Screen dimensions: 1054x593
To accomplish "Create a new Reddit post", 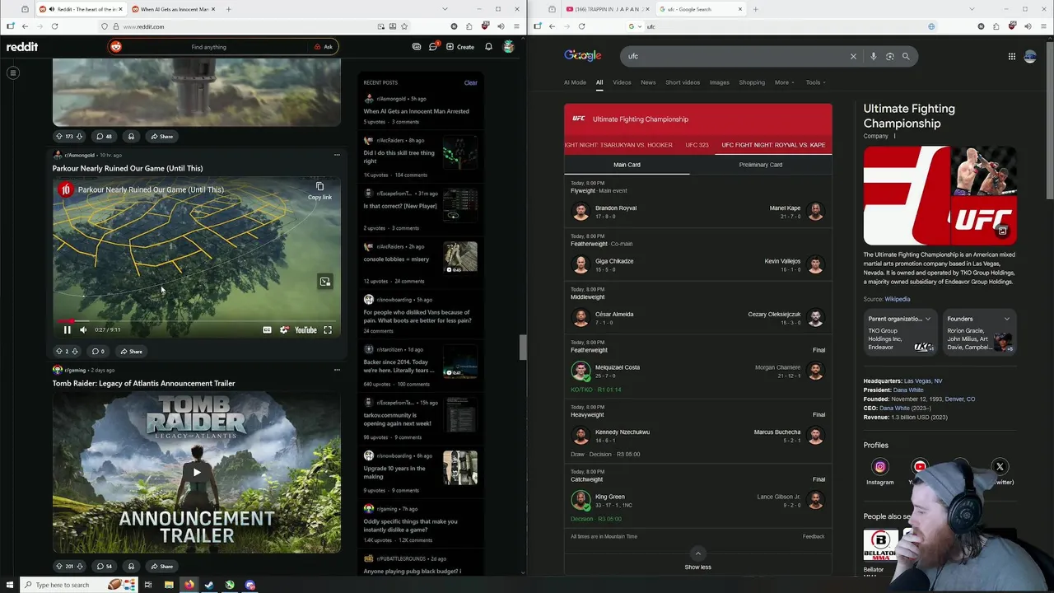I will point(460,47).
